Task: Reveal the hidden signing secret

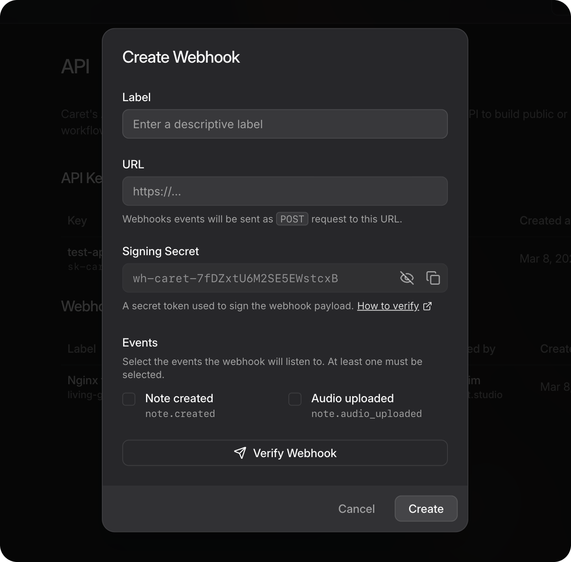Action: tap(407, 278)
